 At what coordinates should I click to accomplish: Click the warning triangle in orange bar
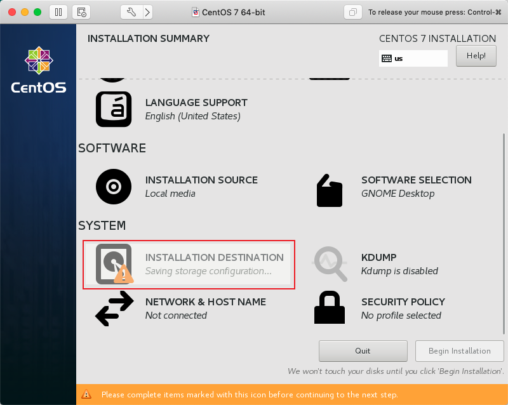[x=86, y=394]
